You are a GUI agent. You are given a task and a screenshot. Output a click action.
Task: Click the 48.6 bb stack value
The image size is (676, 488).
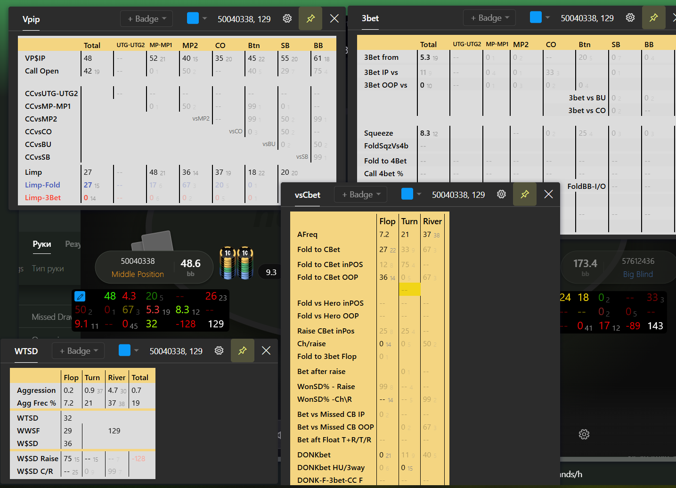click(x=190, y=263)
